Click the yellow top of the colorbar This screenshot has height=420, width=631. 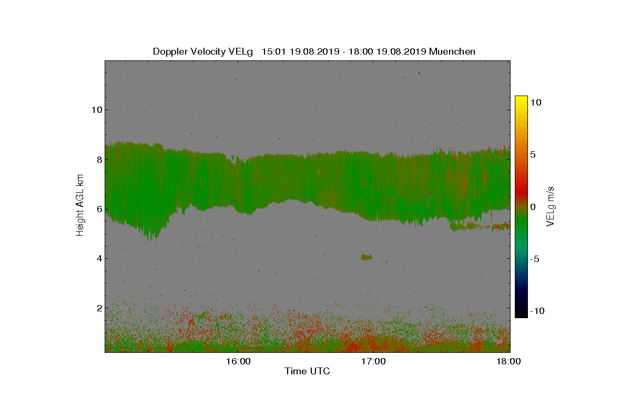[x=521, y=101]
